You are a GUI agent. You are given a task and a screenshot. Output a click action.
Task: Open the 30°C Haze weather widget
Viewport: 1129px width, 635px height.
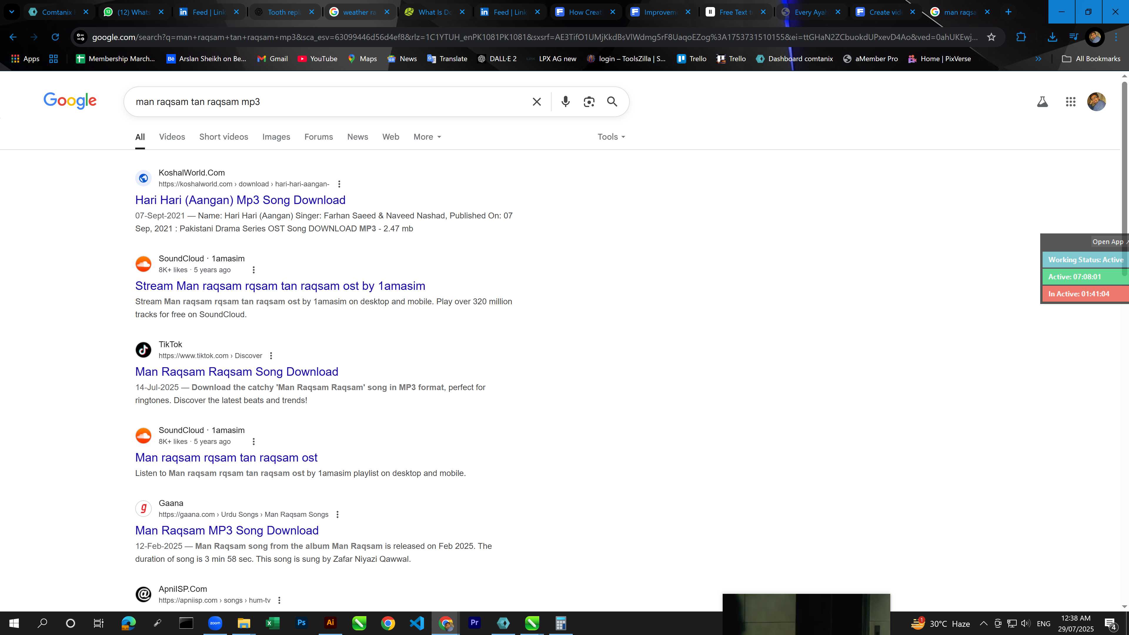click(x=941, y=623)
